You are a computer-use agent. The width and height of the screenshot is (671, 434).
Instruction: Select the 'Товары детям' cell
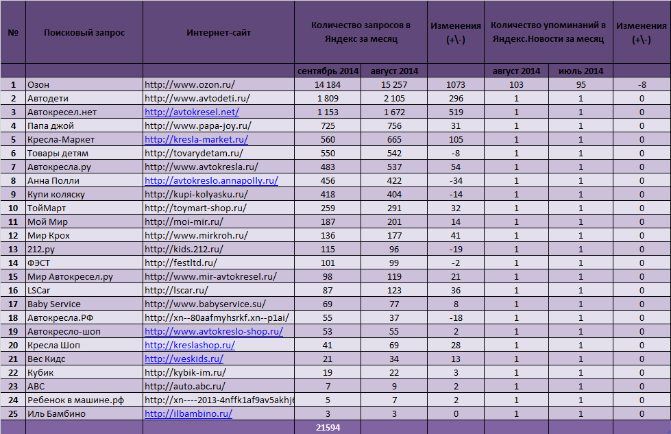tap(84, 153)
